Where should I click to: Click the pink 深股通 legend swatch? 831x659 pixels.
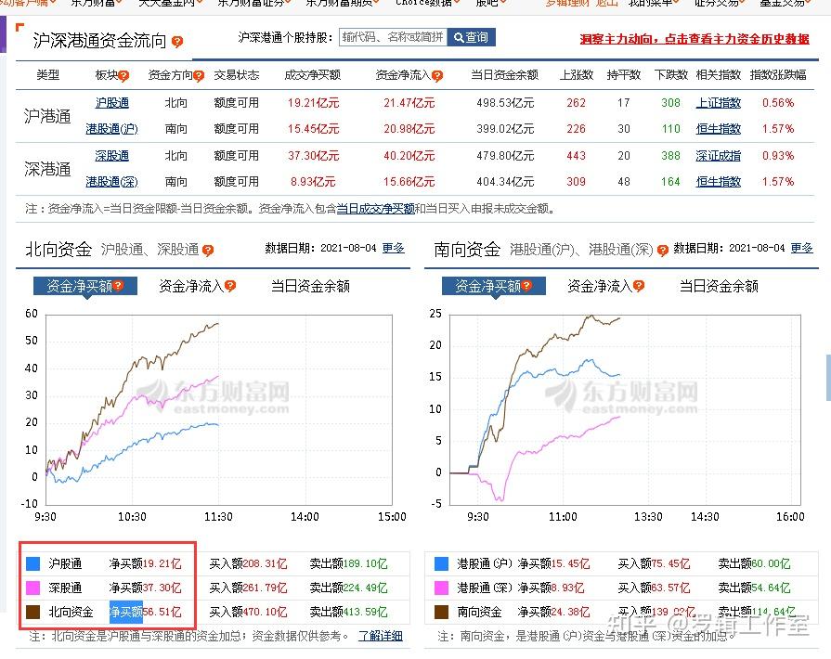(x=33, y=588)
